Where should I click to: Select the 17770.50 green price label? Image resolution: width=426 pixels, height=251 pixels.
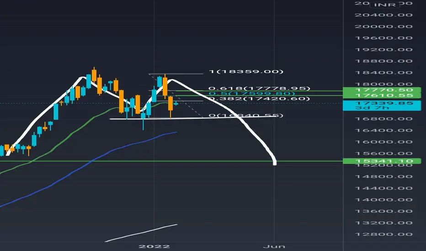tap(382, 90)
